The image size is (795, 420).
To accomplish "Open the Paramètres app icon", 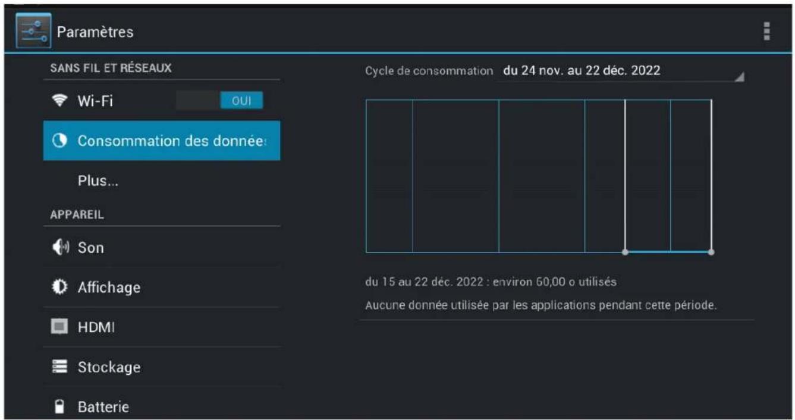I will [33, 31].
